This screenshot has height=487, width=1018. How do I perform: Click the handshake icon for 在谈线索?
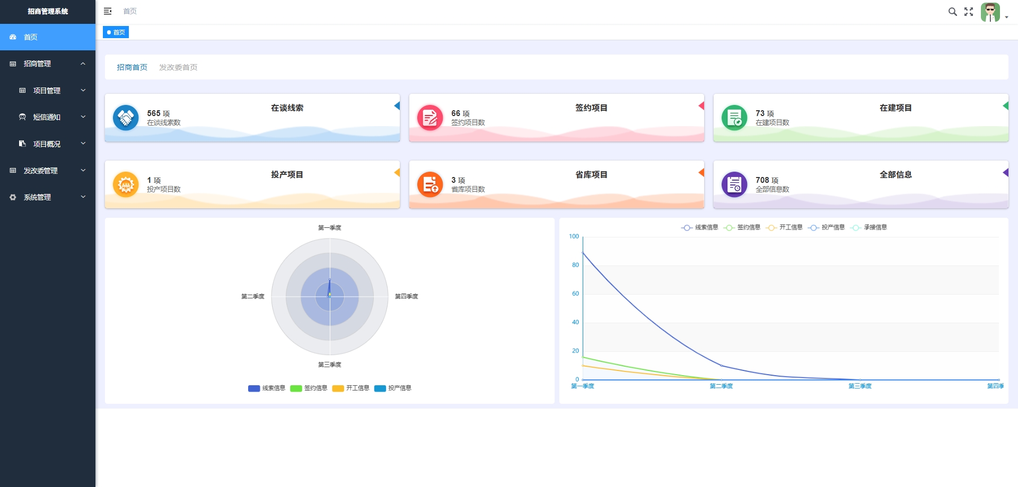click(126, 118)
